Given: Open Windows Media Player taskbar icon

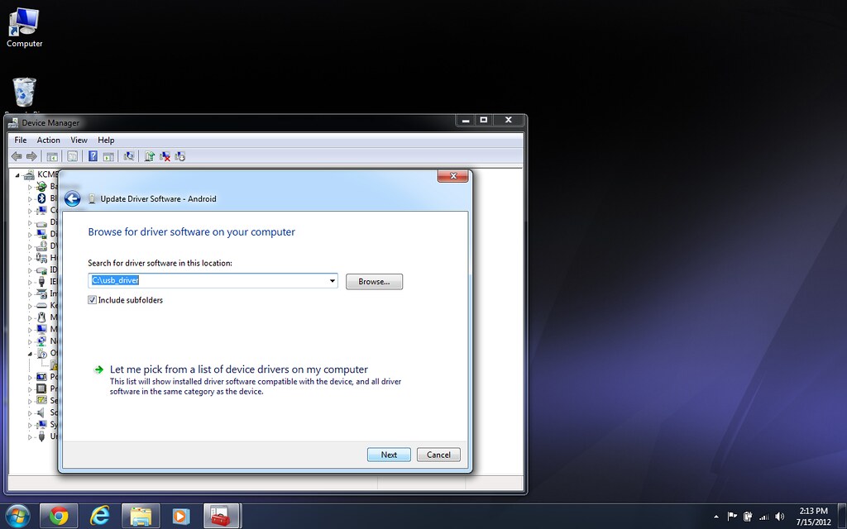Looking at the screenshot, I should point(181,516).
